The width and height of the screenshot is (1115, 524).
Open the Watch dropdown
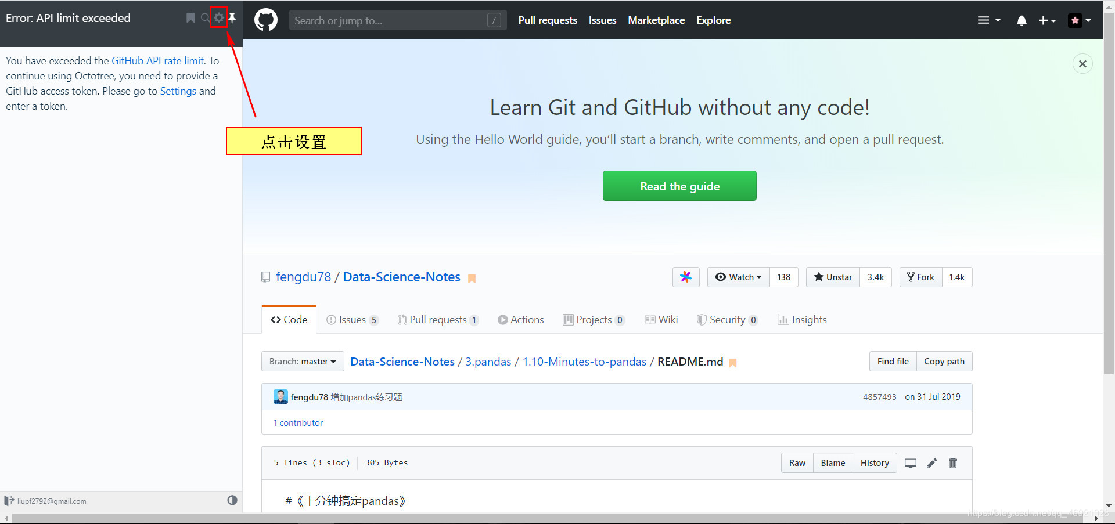point(738,277)
